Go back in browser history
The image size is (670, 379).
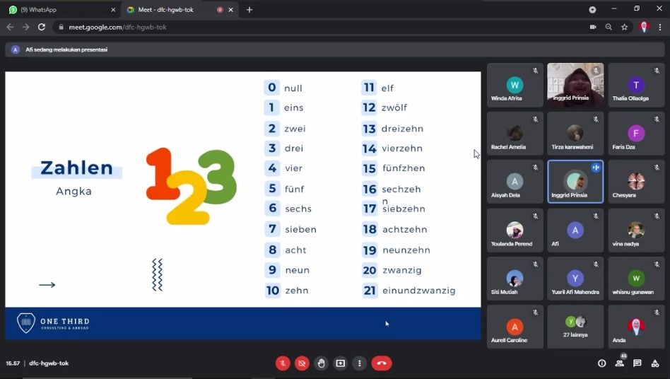click(x=11, y=27)
